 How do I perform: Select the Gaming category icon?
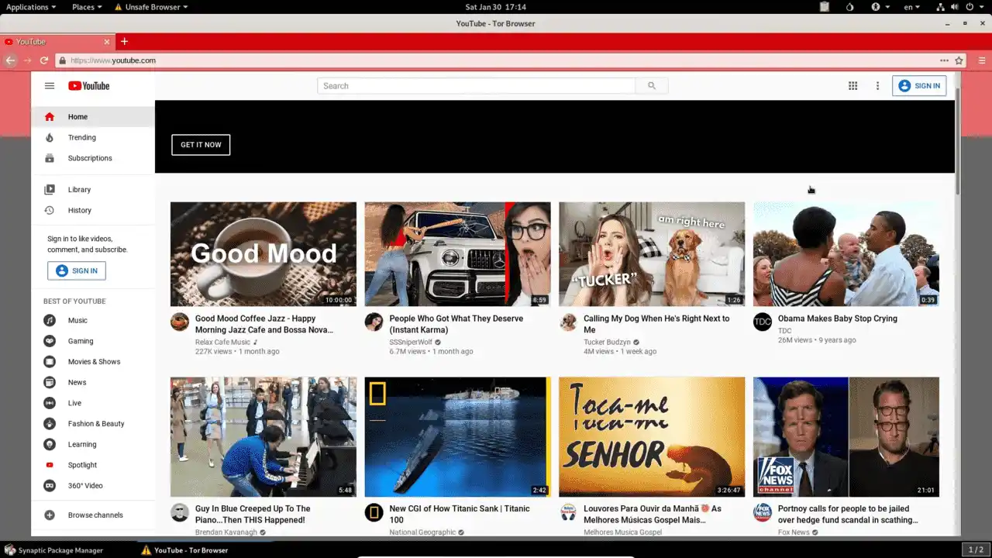point(50,341)
